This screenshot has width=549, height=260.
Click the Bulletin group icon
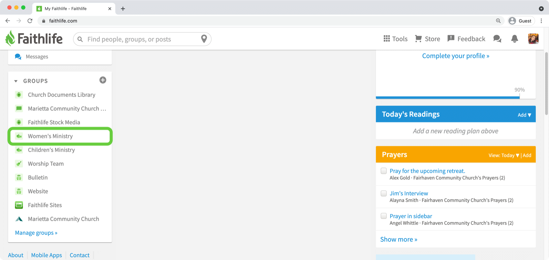(19, 178)
